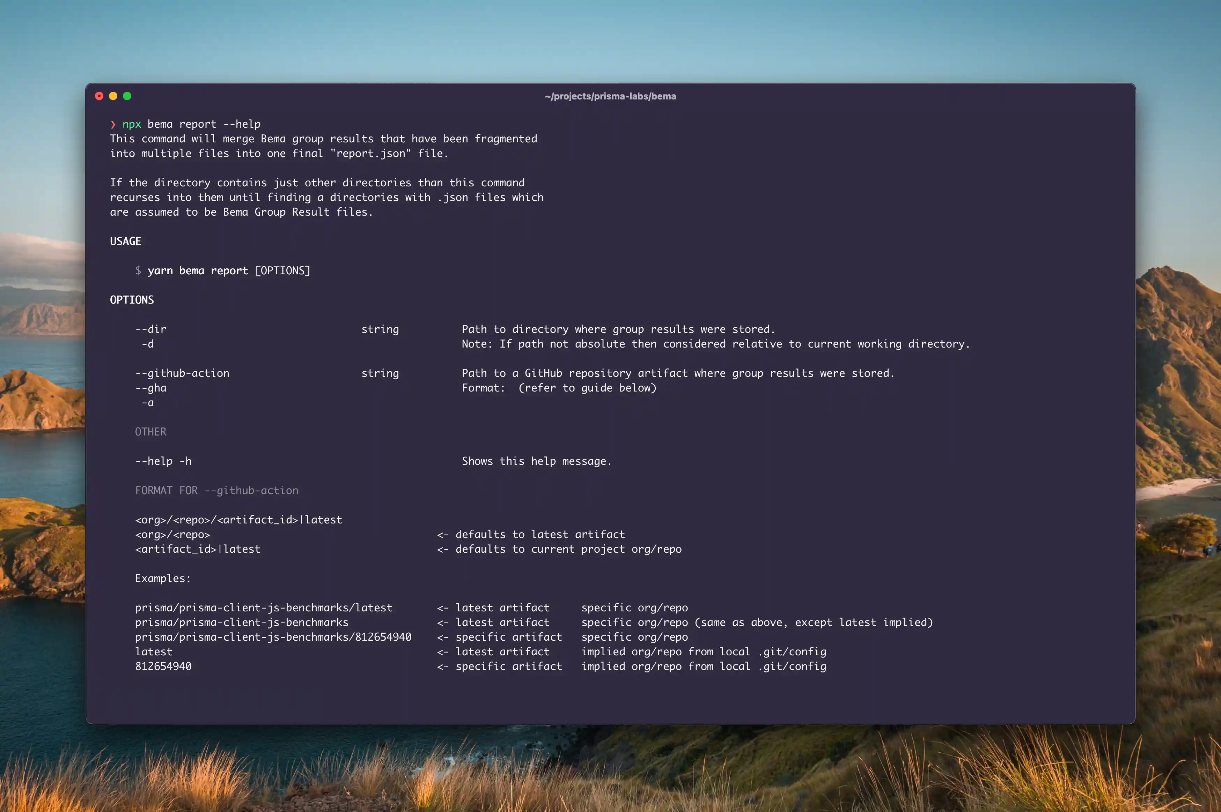Image resolution: width=1221 pixels, height=812 pixels.
Task: Click the yellow minimize window button
Action: pos(113,96)
